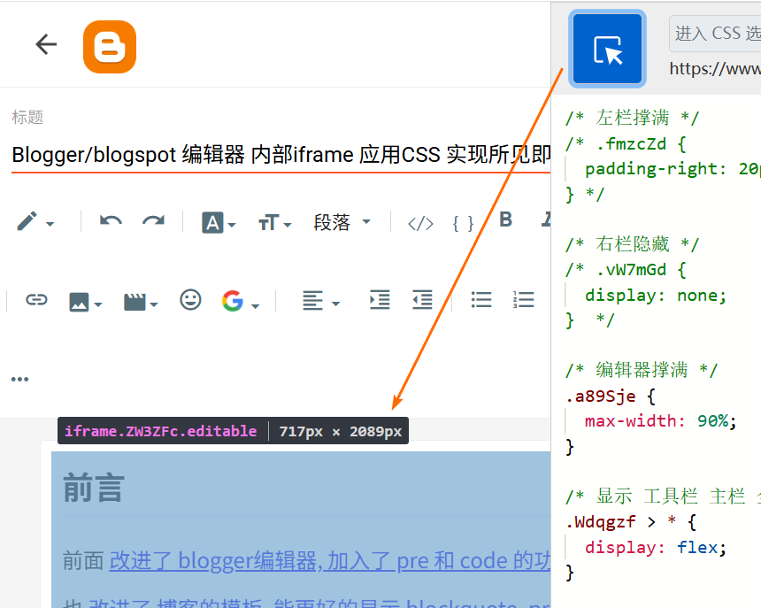This screenshot has width=761, height=608.
Task: Decrease indent of the paragraph
Action: (422, 299)
